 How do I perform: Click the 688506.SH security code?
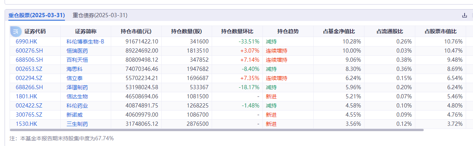point(29,60)
